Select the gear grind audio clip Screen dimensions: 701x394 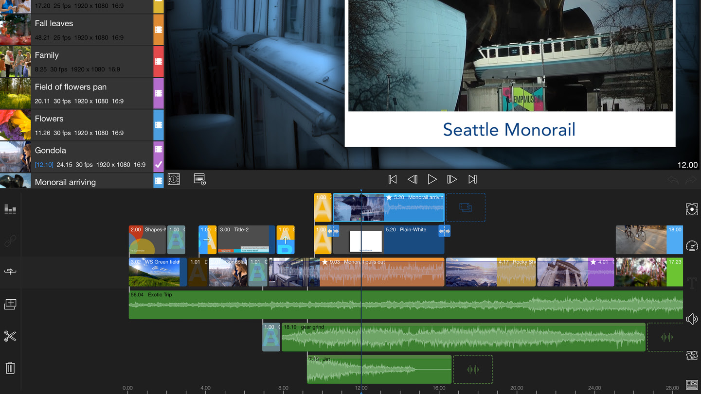(464, 337)
